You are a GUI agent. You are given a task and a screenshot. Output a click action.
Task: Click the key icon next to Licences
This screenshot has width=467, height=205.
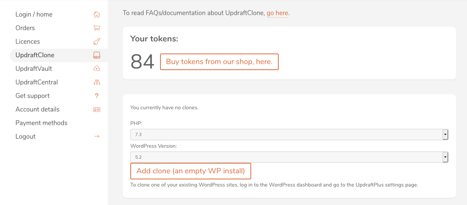tap(97, 41)
